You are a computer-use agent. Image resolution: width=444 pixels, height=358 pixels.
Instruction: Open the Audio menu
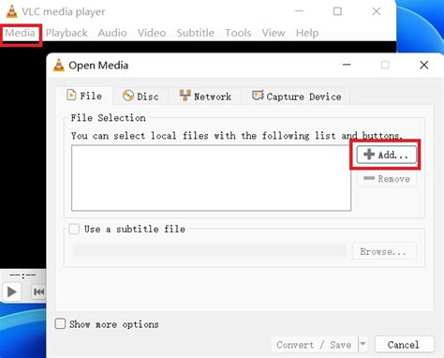(x=112, y=33)
